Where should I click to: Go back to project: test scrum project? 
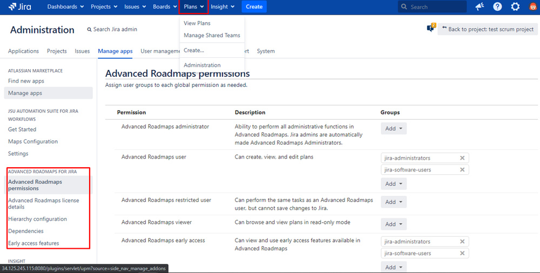(488, 30)
